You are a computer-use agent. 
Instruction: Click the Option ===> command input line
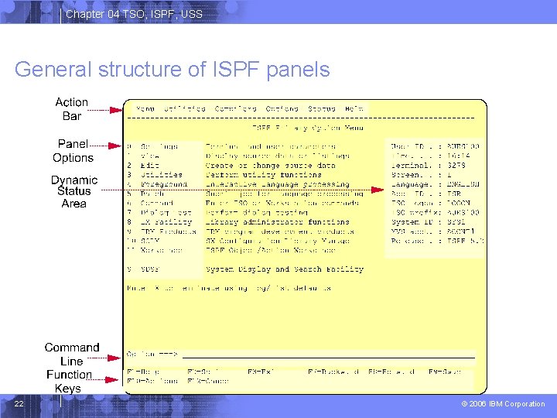pos(329,355)
